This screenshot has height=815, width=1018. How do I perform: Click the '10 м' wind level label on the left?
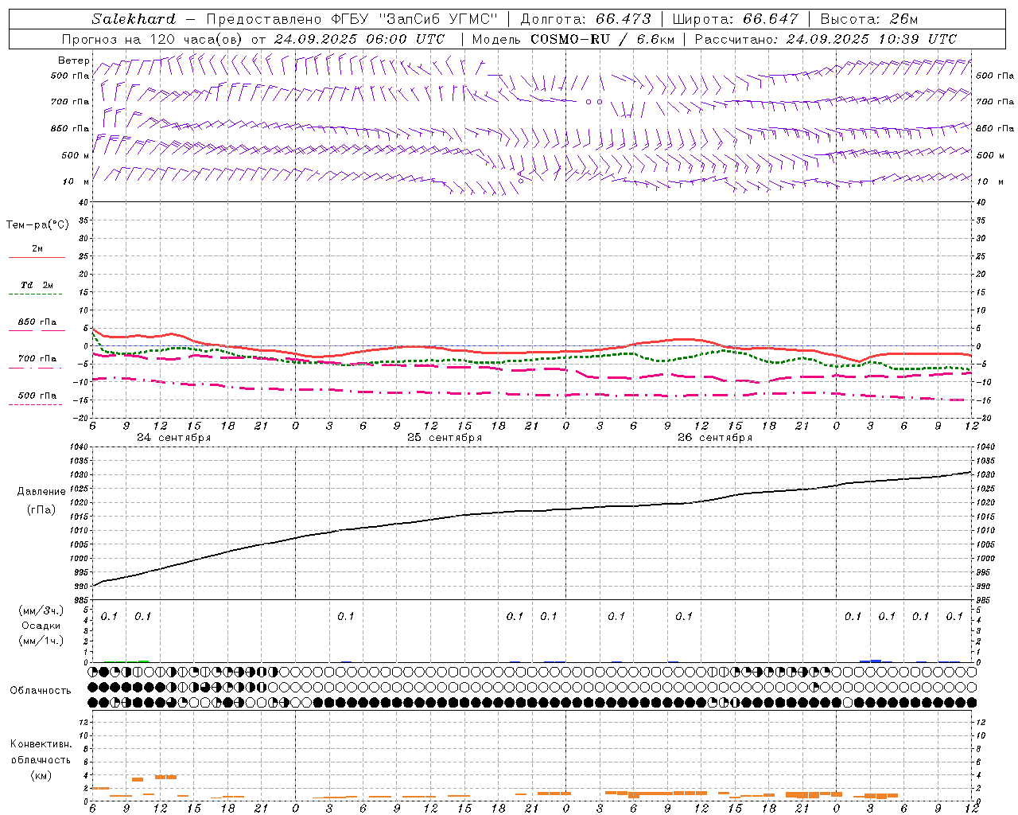point(76,181)
